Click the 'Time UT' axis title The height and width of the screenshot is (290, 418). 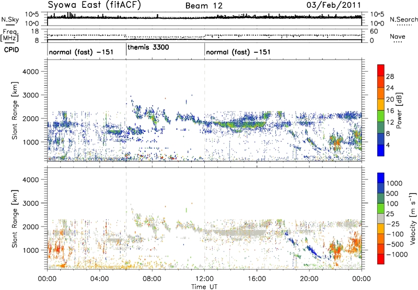pyautogui.click(x=204, y=287)
